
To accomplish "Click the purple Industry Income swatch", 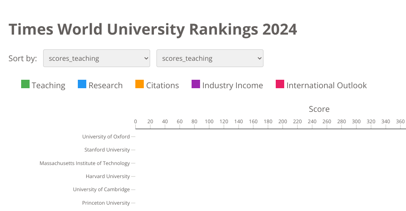I will tap(196, 84).
